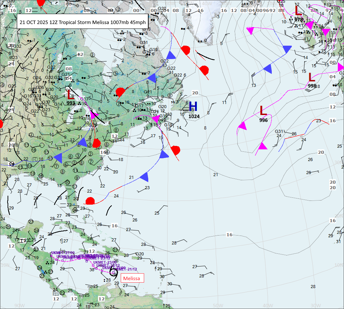Click the 50W longitude label
Screen dimensions: 344x309
pyautogui.click(x=218, y=306)
